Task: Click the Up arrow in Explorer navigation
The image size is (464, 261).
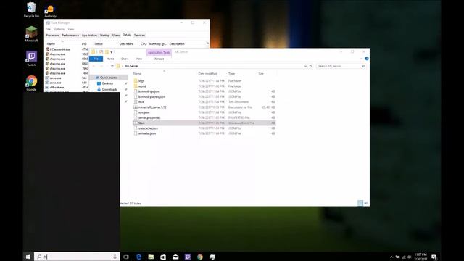Action: pyautogui.click(x=112, y=66)
